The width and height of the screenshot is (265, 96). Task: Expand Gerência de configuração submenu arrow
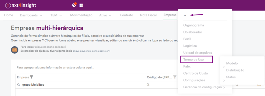(224, 88)
